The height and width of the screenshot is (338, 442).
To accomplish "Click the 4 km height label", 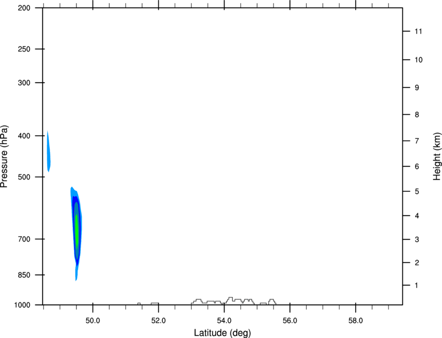I will 417,216.
